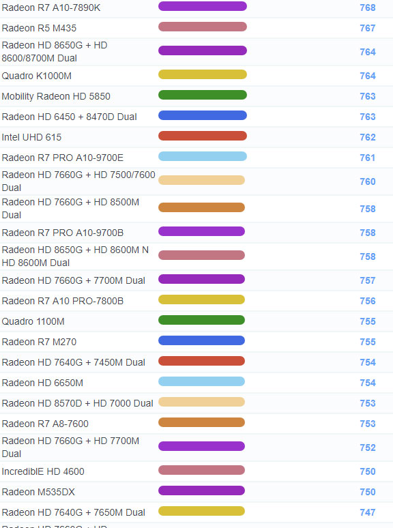Click the green bar for Mobility Radeon HD 5850
This screenshot has height=528, width=393.
tap(203, 96)
